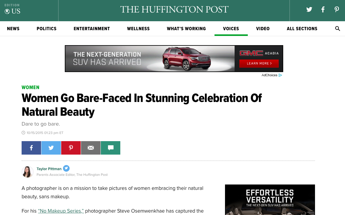Share article via light-blue Twitter button
The image size is (345, 215).
click(x=51, y=148)
